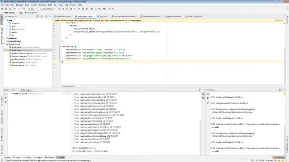Click the Save All toolbar icon
The height and width of the screenshot is (162, 289).
6,9
